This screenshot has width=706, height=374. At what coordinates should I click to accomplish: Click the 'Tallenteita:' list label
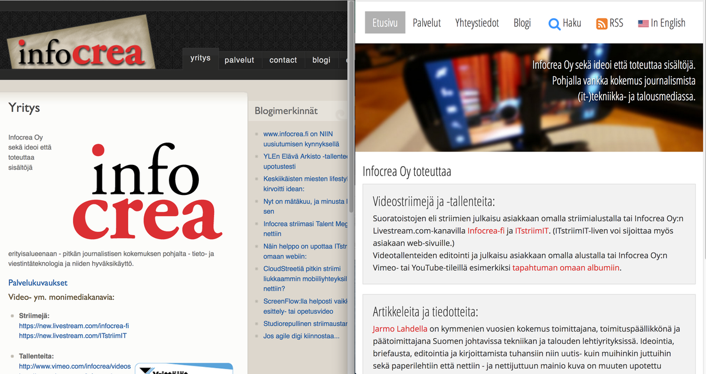(x=36, y=356)
